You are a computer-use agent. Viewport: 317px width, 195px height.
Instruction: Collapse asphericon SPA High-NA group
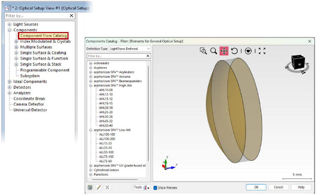pyautogui.click(x=91, y=86)
